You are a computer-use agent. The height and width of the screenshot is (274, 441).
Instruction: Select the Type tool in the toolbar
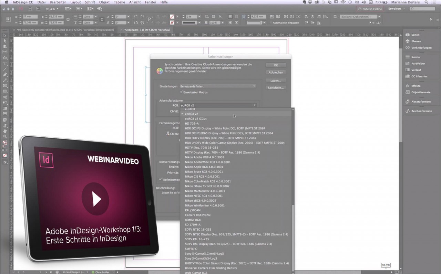point(4,64)
